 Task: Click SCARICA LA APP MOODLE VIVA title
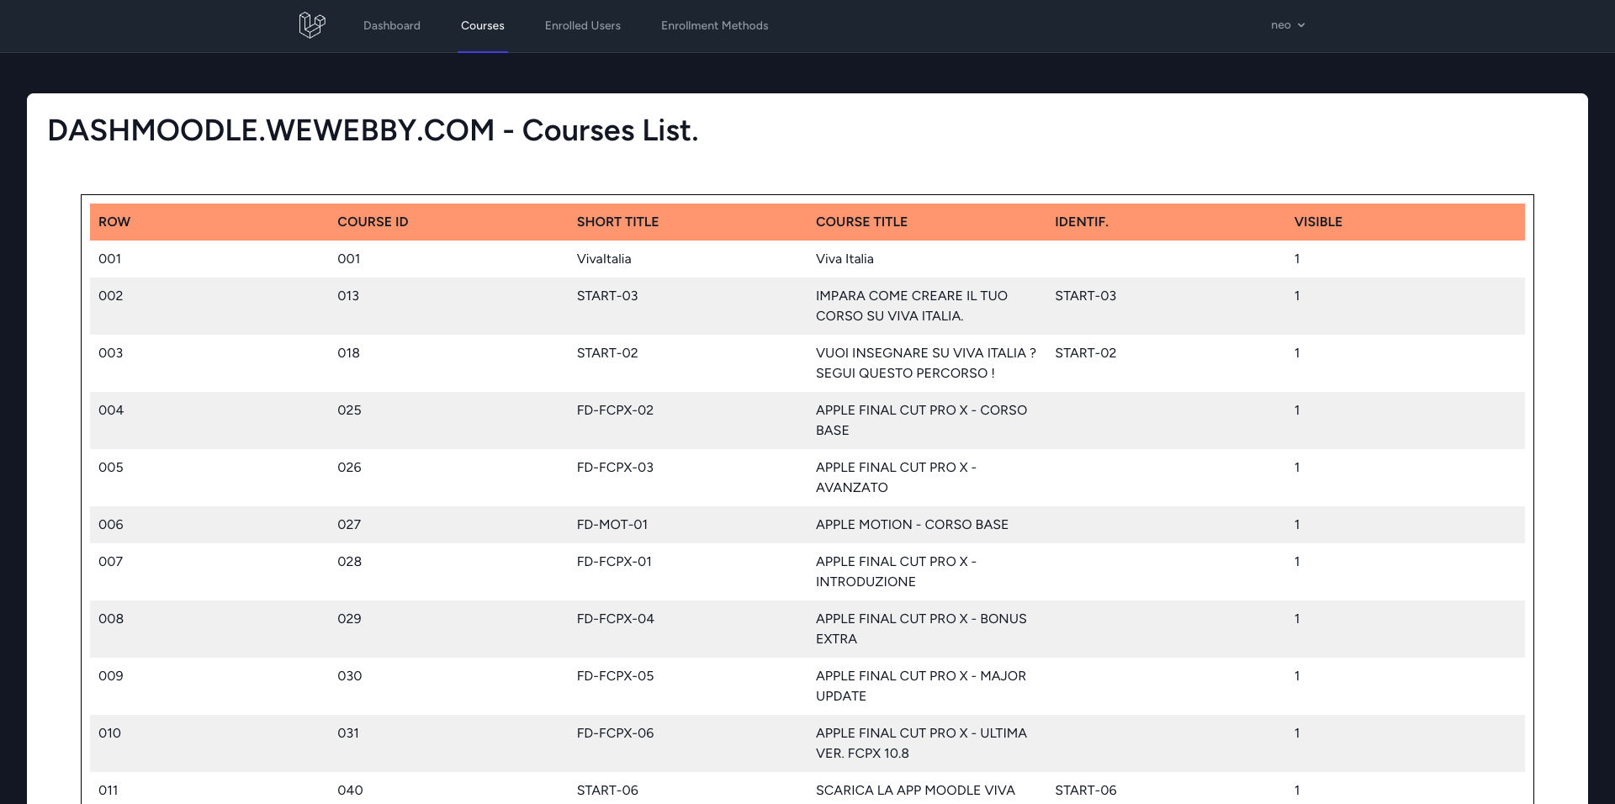915,791
